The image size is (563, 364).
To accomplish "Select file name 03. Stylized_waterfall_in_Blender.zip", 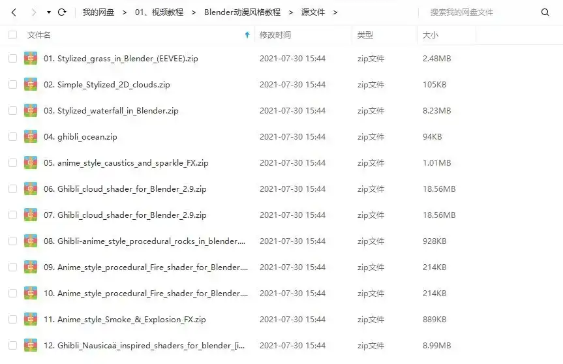I will [x=111, y=111].
